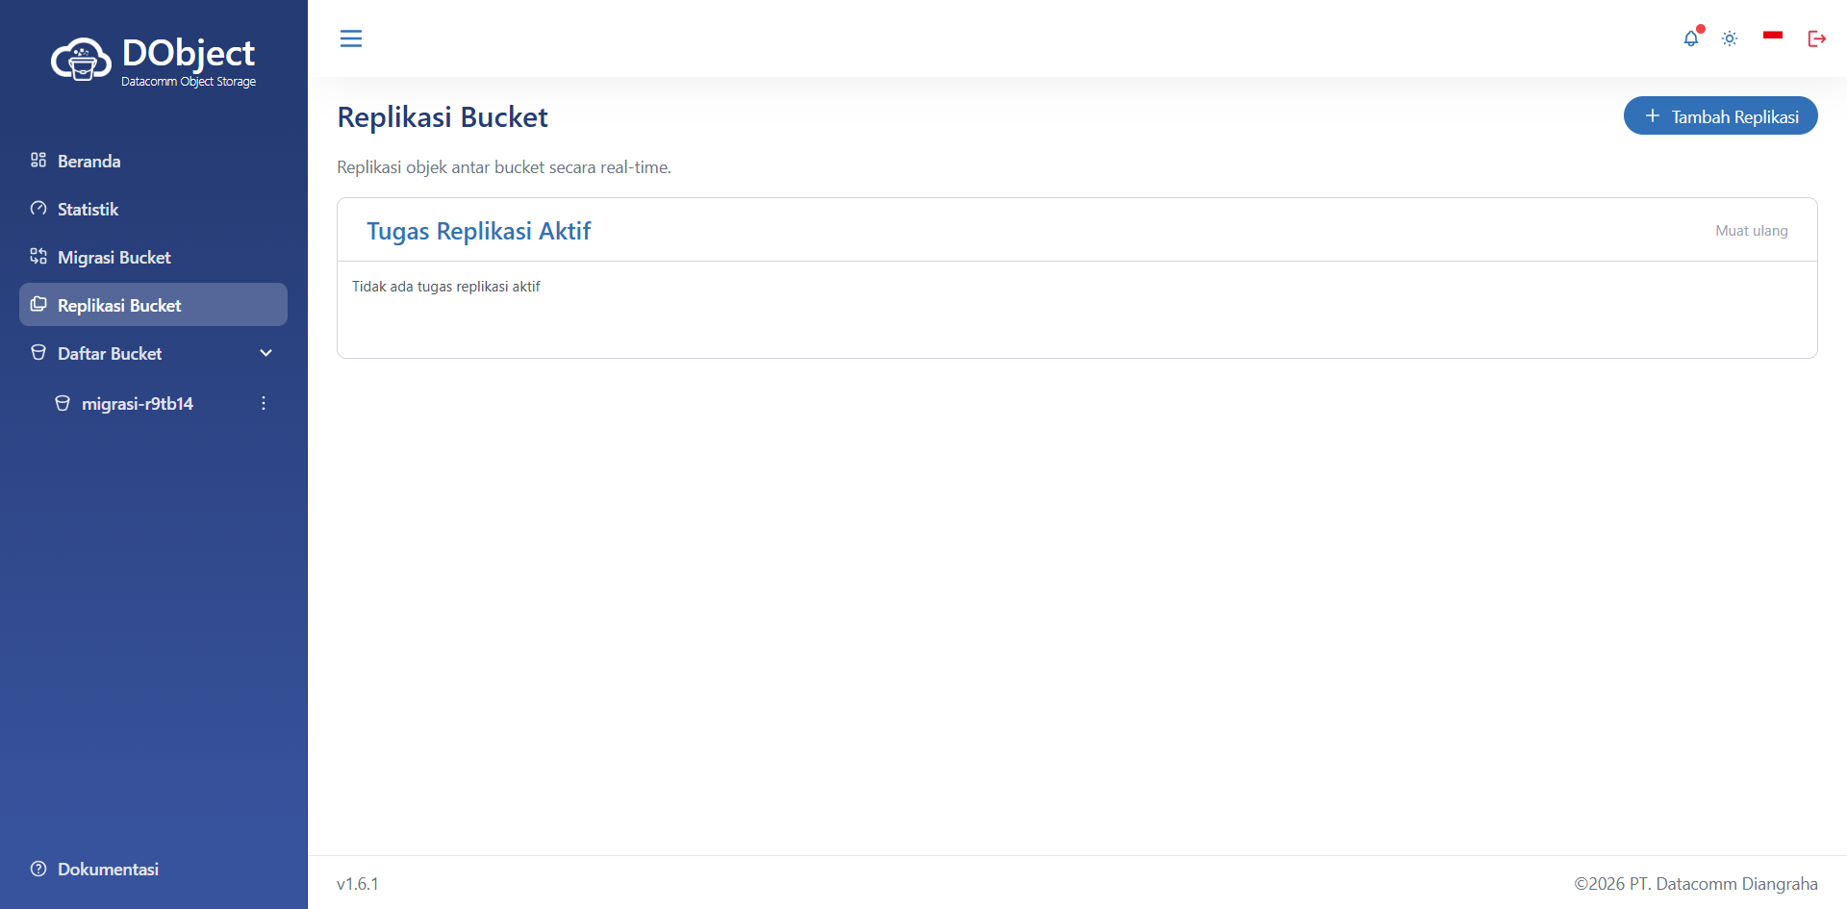Expand Daftar Bucket menu item
Image resolution: width=1847 pixels, height=909 pixels.
click(153, 353)
